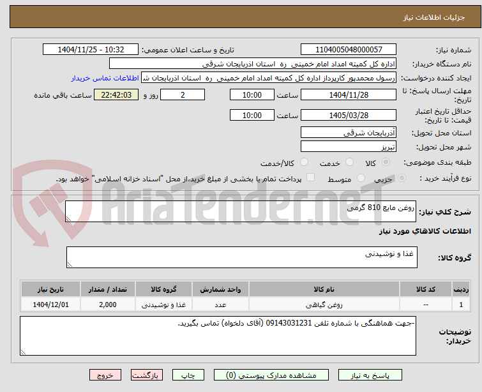Click the remaining days field showing 2

click(183, 94)
